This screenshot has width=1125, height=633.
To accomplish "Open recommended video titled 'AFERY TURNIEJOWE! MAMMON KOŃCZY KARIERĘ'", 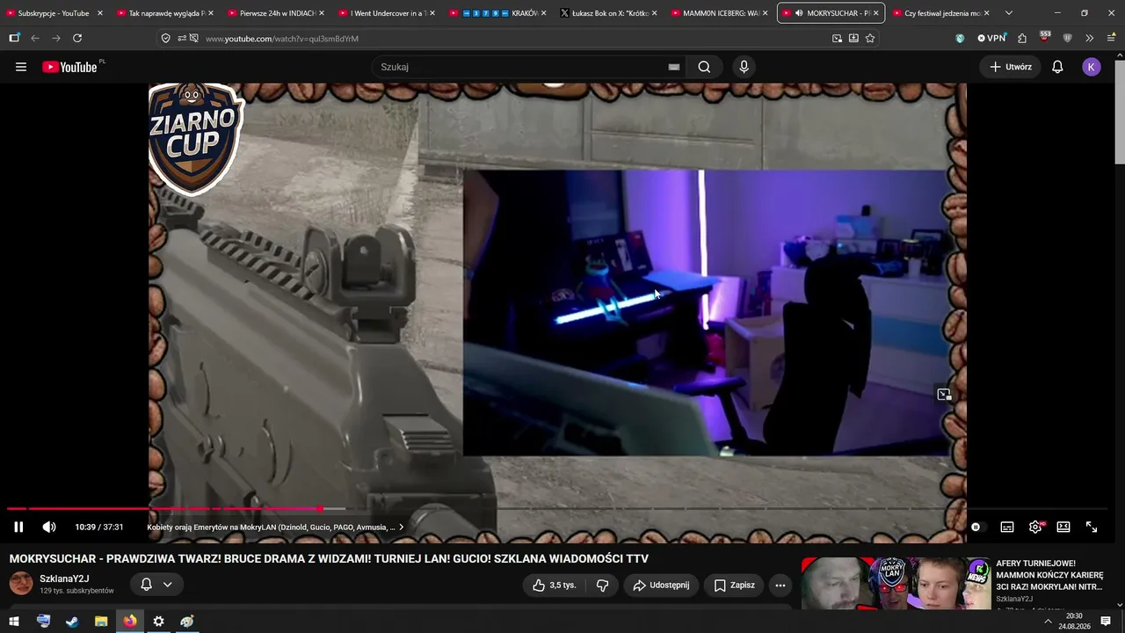I will [1049, 575].
